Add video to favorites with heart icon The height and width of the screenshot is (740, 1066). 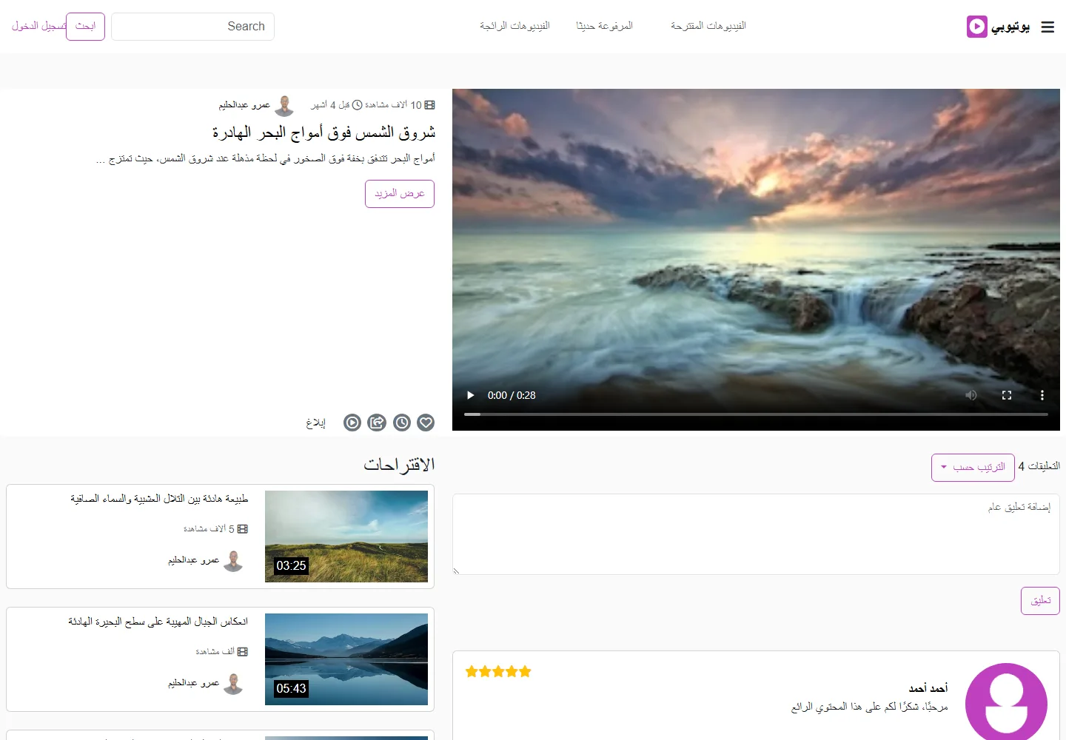tap(426, 423)
